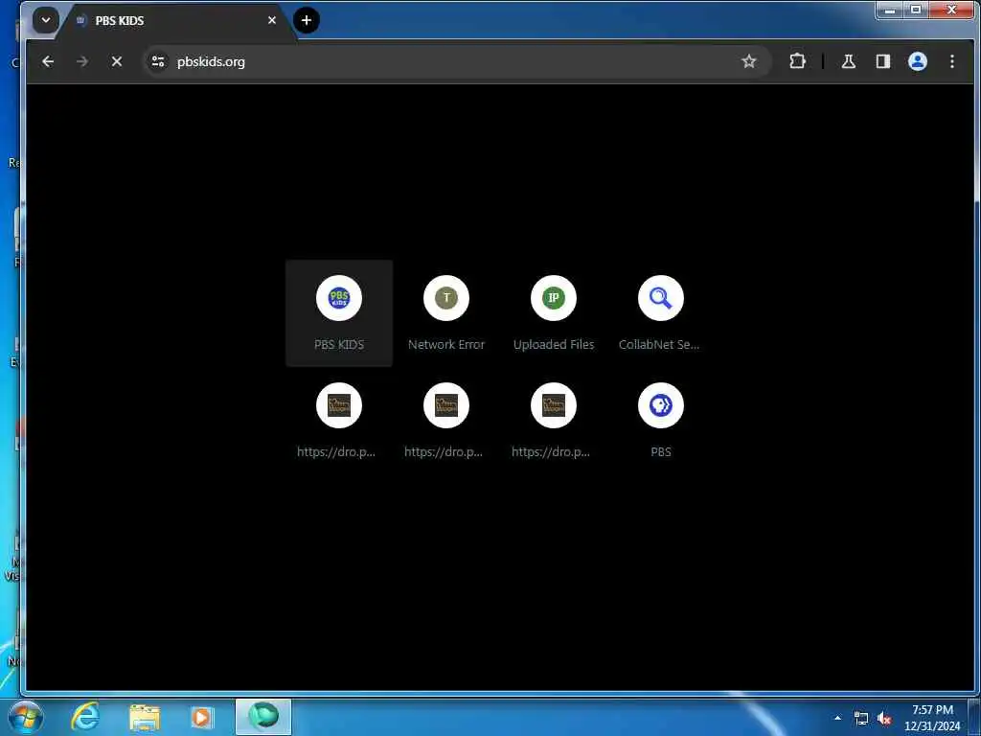Select the PBS KIDS tab
Viewport: 981px width, 736px height.
175,21
